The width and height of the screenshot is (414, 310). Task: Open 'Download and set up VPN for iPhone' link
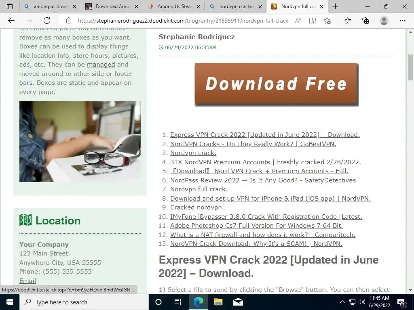270,199
